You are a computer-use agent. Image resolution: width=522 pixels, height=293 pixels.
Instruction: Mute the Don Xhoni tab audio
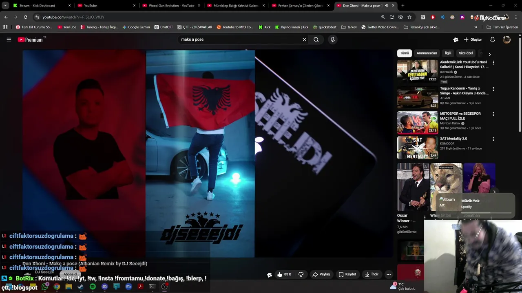[386, 6]
